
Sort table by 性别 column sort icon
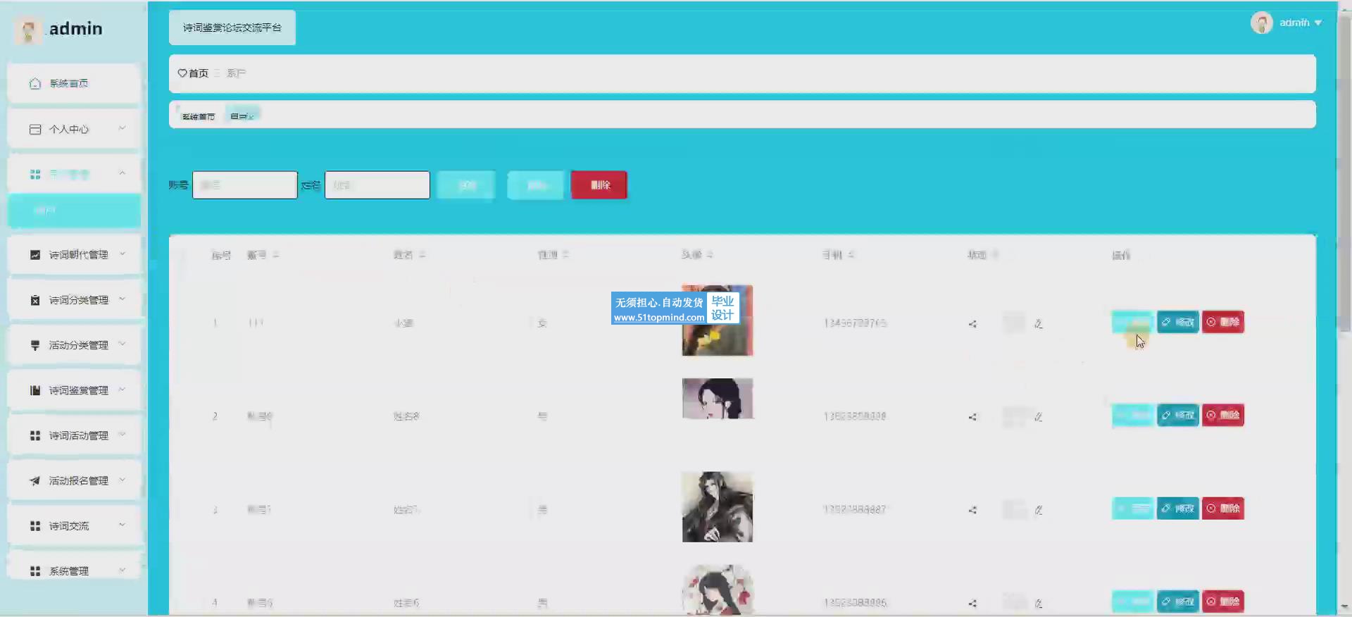(565, 255)
